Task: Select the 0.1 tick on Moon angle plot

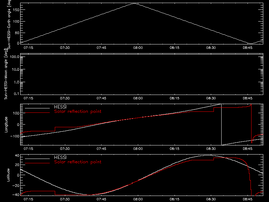Action: [x=16, y=94]
